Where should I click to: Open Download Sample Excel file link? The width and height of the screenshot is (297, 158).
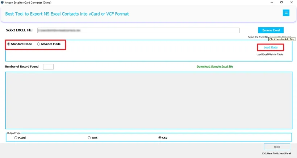[x=215, y=67]
